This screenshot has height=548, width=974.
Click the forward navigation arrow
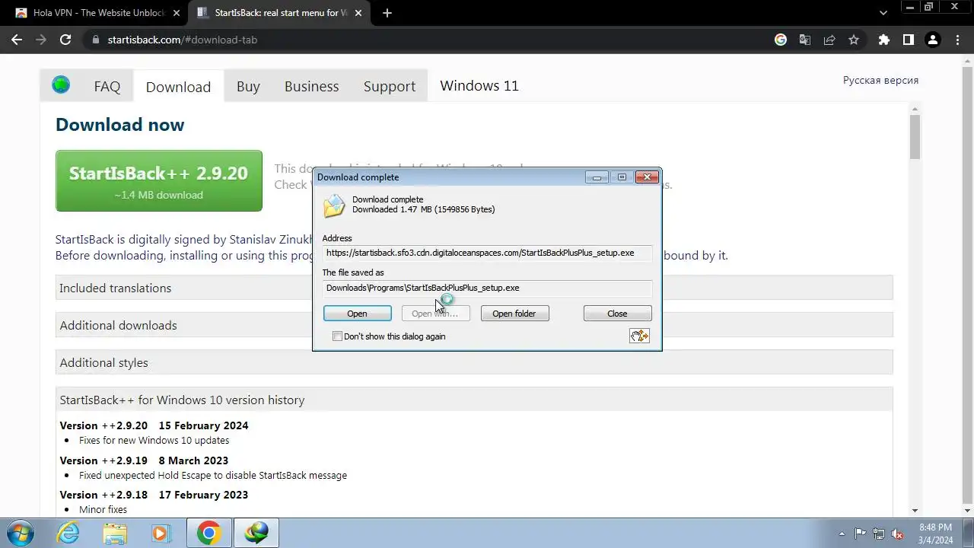click(x=41, y=40)
